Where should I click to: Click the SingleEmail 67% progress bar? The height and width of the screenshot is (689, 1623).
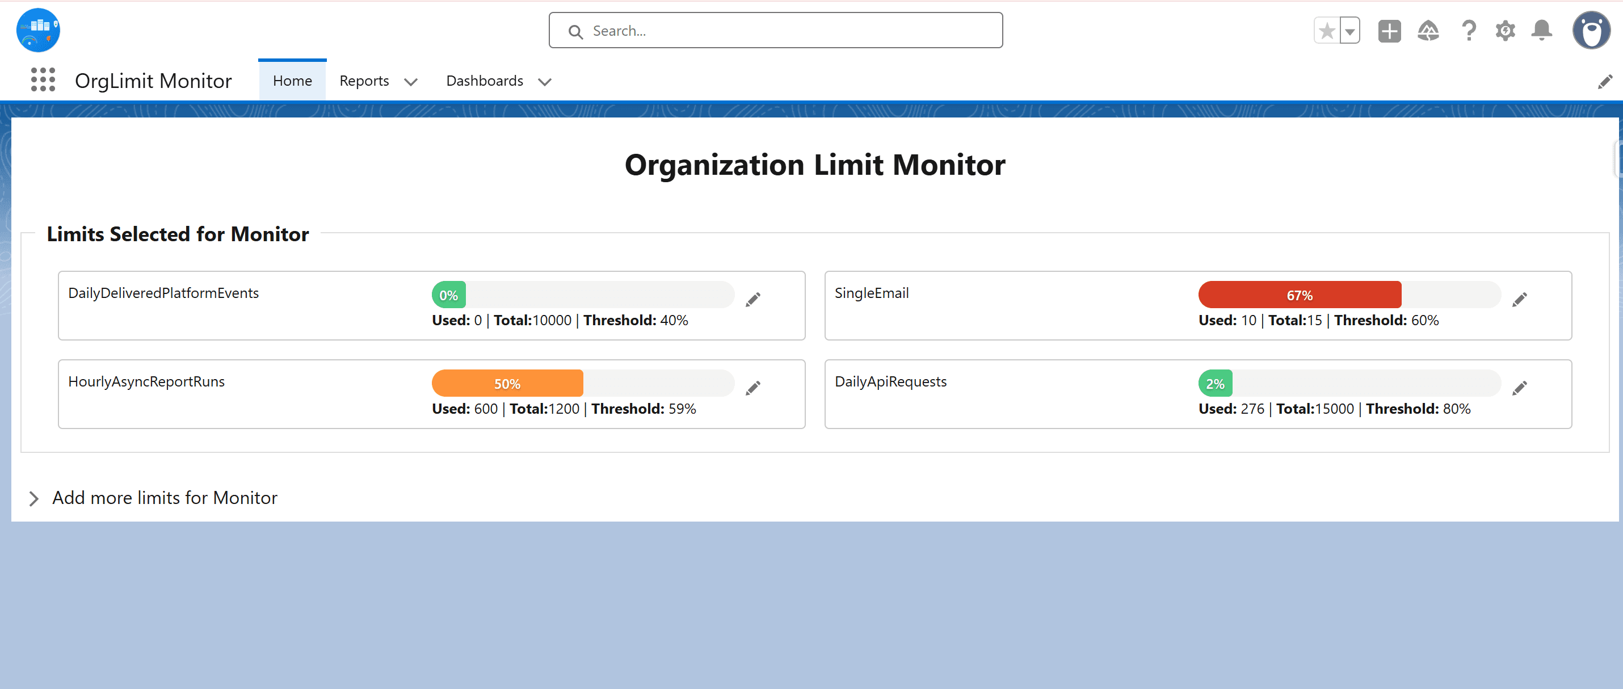click(1349, 295)
